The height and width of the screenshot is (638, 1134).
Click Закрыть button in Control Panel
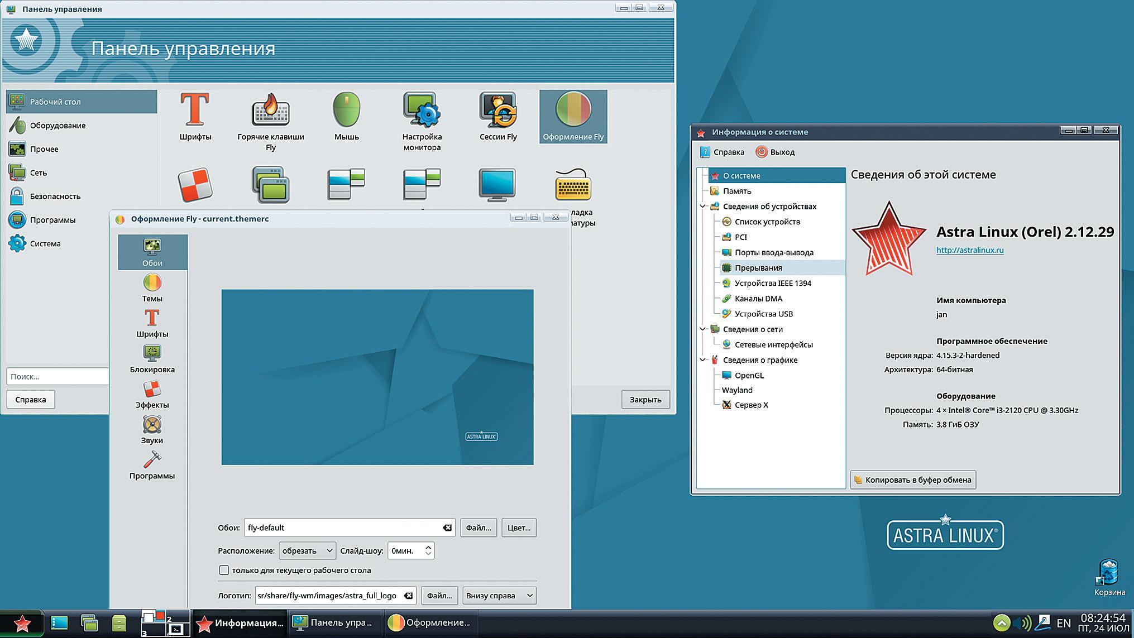point(645,400)
